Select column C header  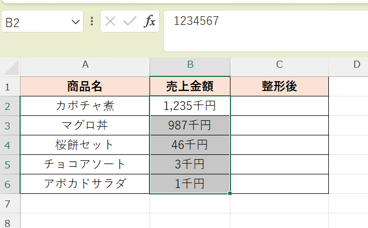pos(279,65)
